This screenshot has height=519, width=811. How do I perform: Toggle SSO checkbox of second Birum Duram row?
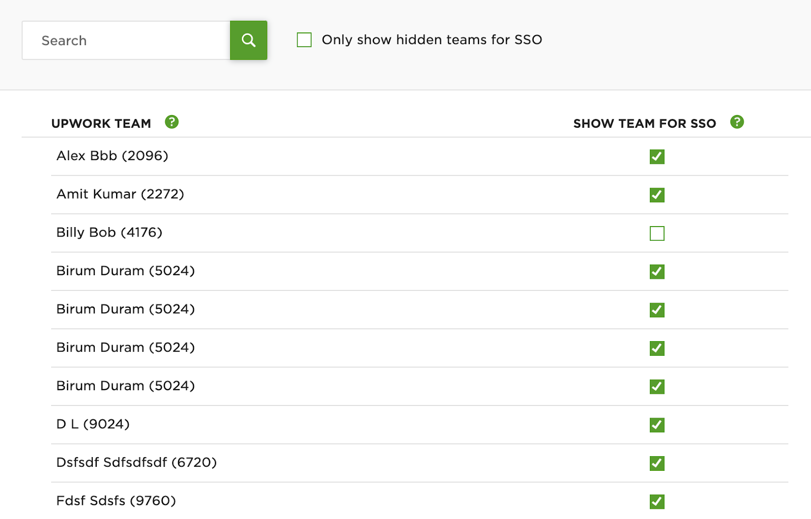[x=657, y=310]
